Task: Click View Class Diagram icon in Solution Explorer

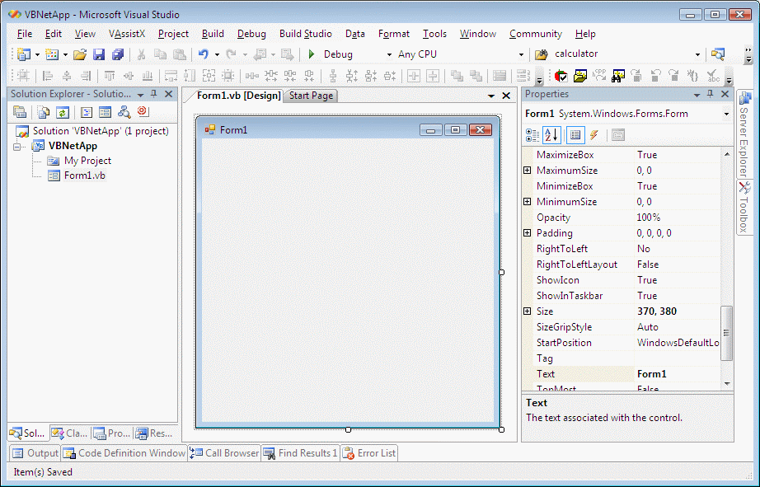Action: click(124, 112)
